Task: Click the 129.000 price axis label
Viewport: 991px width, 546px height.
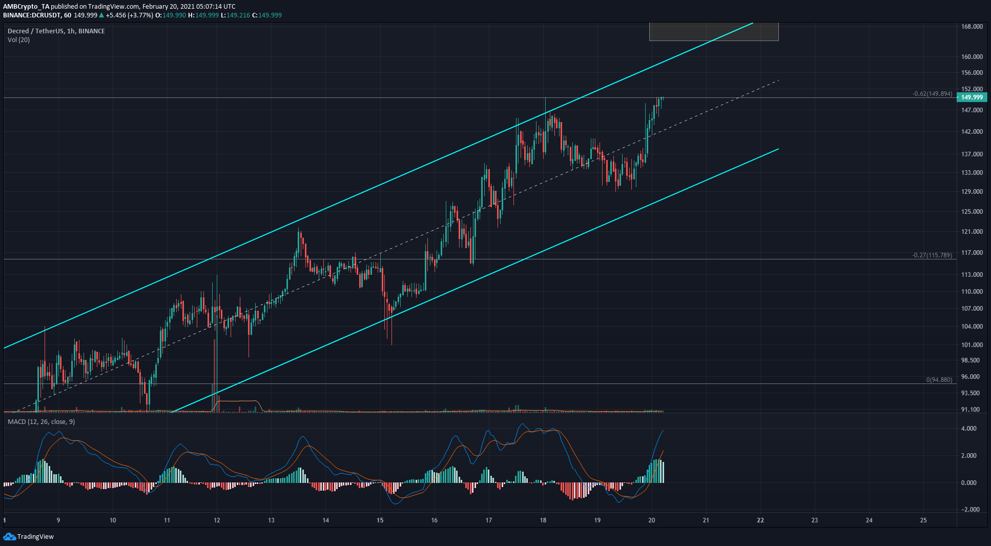Action: coord(972,192)
